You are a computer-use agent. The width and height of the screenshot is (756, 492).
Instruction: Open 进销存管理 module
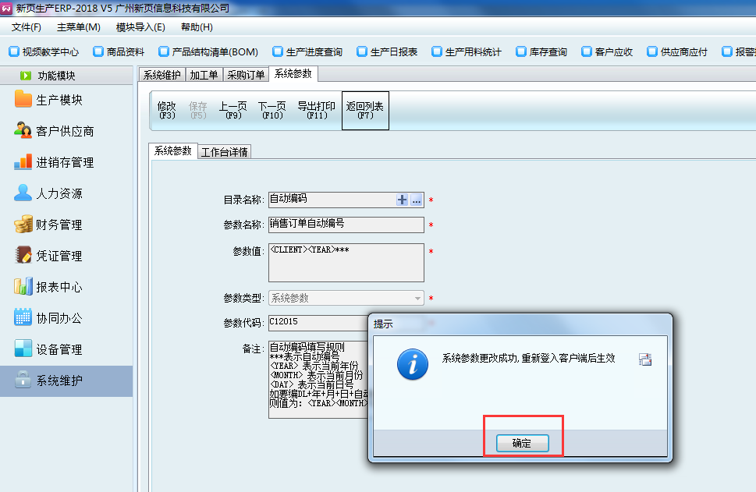coord(64,162)
